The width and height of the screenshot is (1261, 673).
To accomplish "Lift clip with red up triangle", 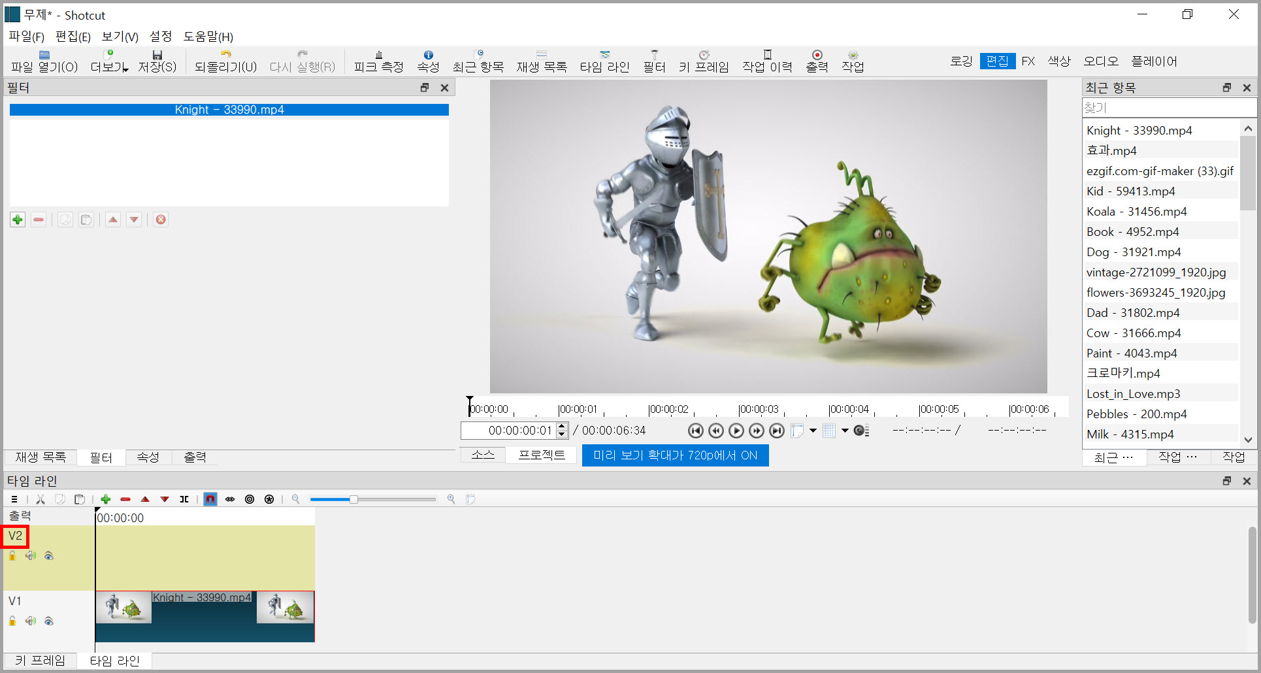I will pyautogui.click(x=145, y=499).
